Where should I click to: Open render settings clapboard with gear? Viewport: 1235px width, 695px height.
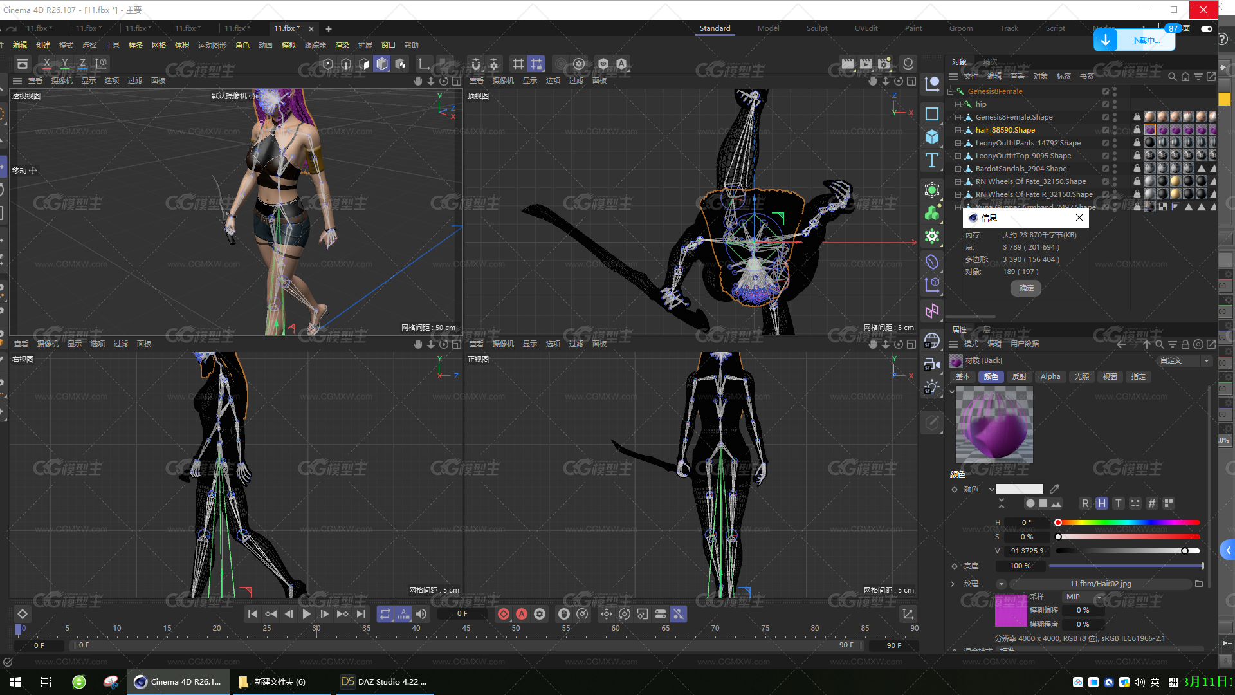tap(884, 64)
